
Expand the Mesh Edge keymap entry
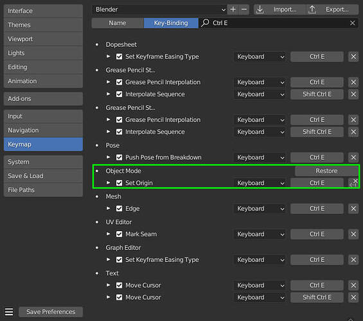108,209
